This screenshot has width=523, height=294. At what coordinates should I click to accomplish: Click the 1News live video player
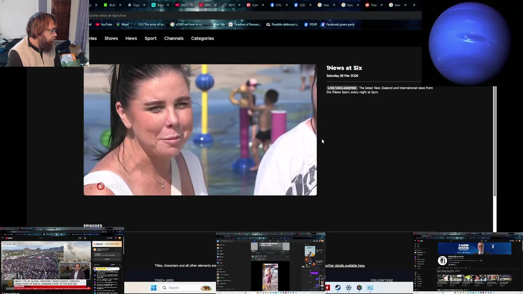200,130
